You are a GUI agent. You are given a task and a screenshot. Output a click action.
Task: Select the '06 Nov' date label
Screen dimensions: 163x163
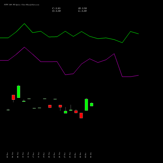point(18,155)
